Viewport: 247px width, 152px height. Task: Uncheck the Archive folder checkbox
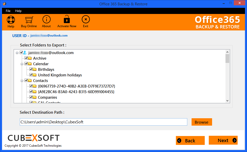click(x=26, y=58)
